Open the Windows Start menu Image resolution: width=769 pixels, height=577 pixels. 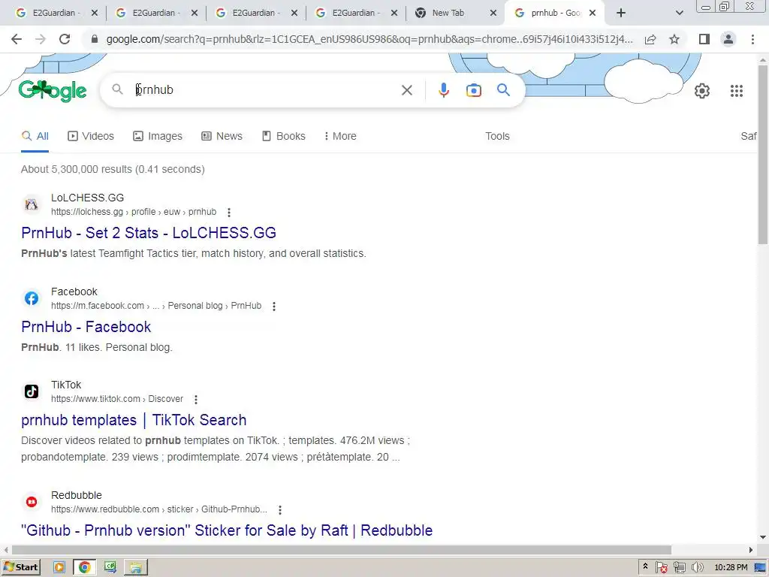[20, 567]
